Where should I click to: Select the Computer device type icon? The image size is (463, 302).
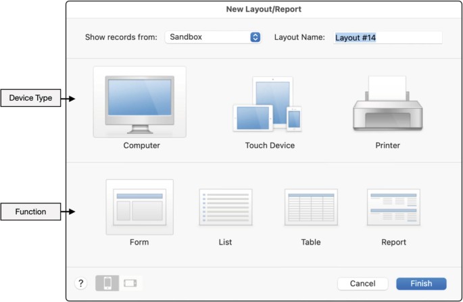coord(140,102)
